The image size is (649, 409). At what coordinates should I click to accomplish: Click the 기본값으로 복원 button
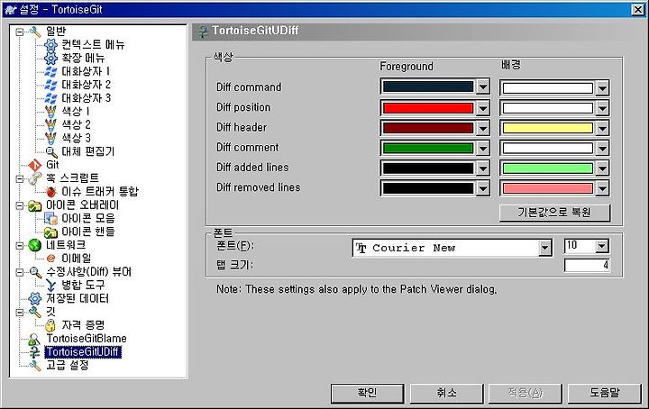(x=554, y=213)
